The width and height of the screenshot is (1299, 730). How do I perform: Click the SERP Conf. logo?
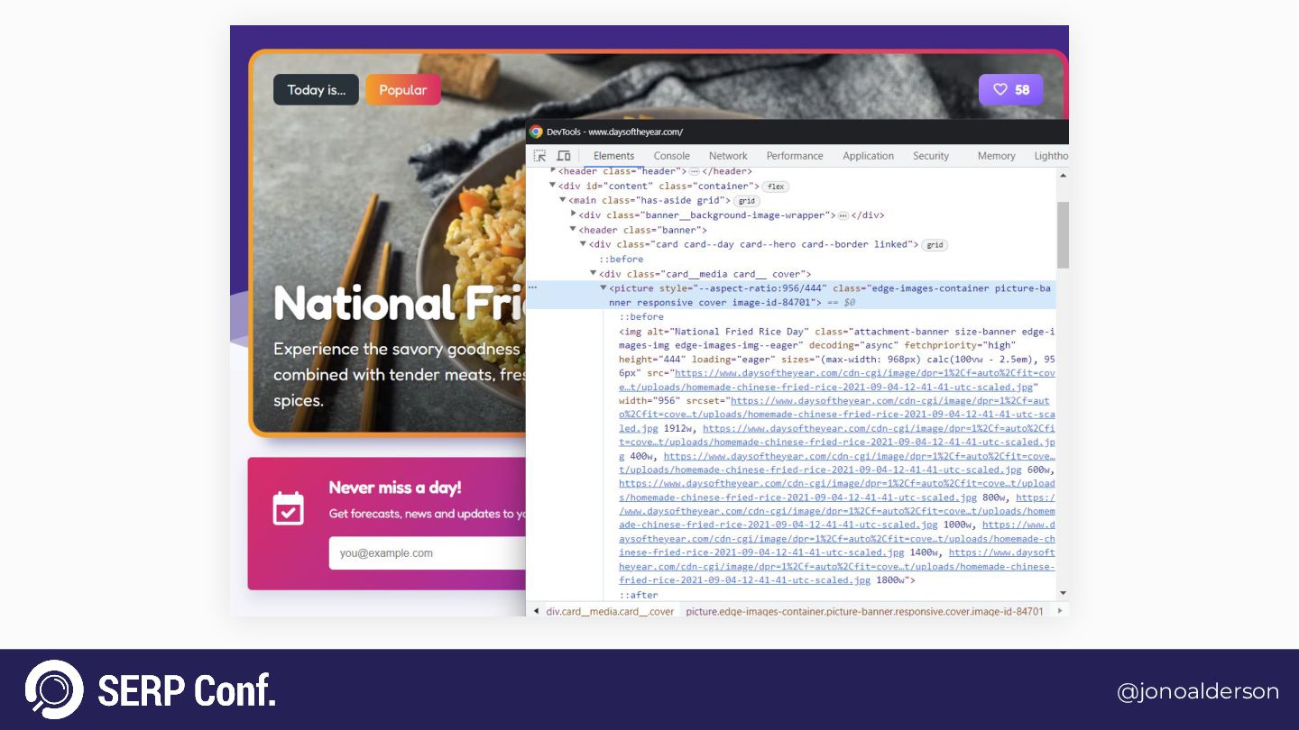click(x=150, y=689)
